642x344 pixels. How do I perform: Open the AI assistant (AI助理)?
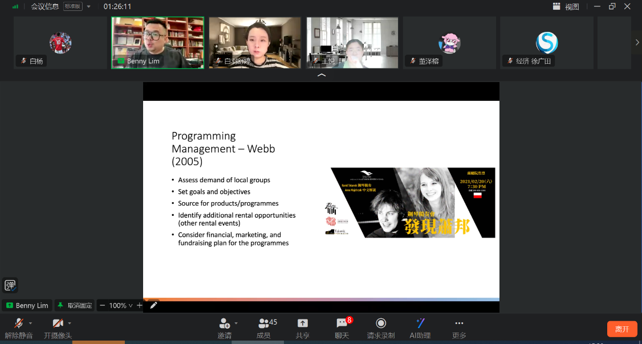click(x=420, y=323)
